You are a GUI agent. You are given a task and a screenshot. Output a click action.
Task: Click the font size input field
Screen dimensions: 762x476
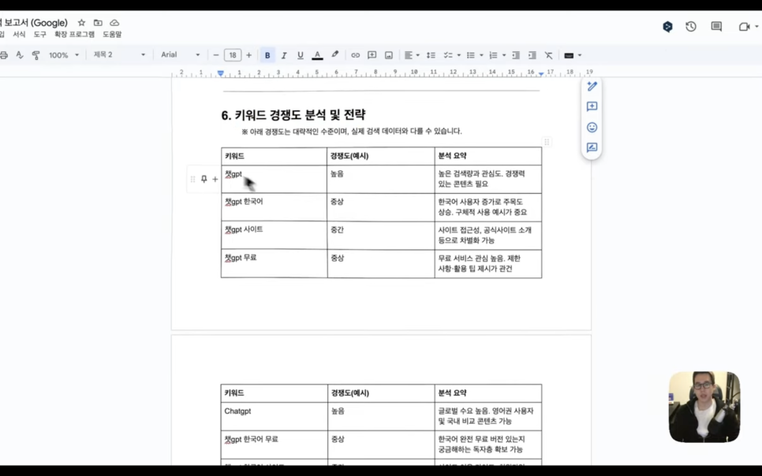coord(232,55)
